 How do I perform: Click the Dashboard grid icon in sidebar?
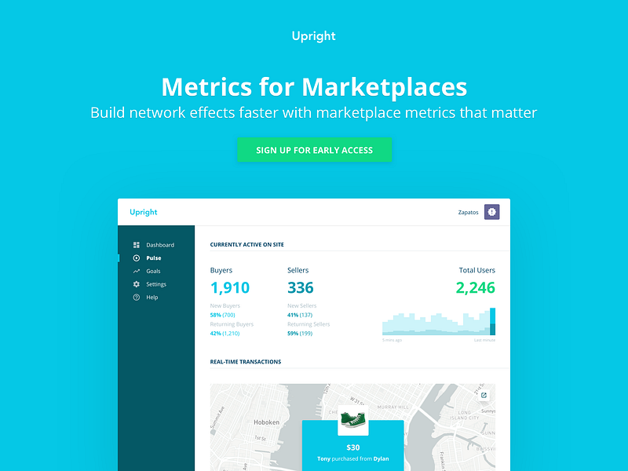pyautogui.click(x=136, y=245)
